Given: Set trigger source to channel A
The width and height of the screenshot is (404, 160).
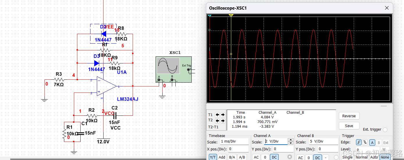Looking at the screenshot, I should pyautogui.click(x=372, y=143).
